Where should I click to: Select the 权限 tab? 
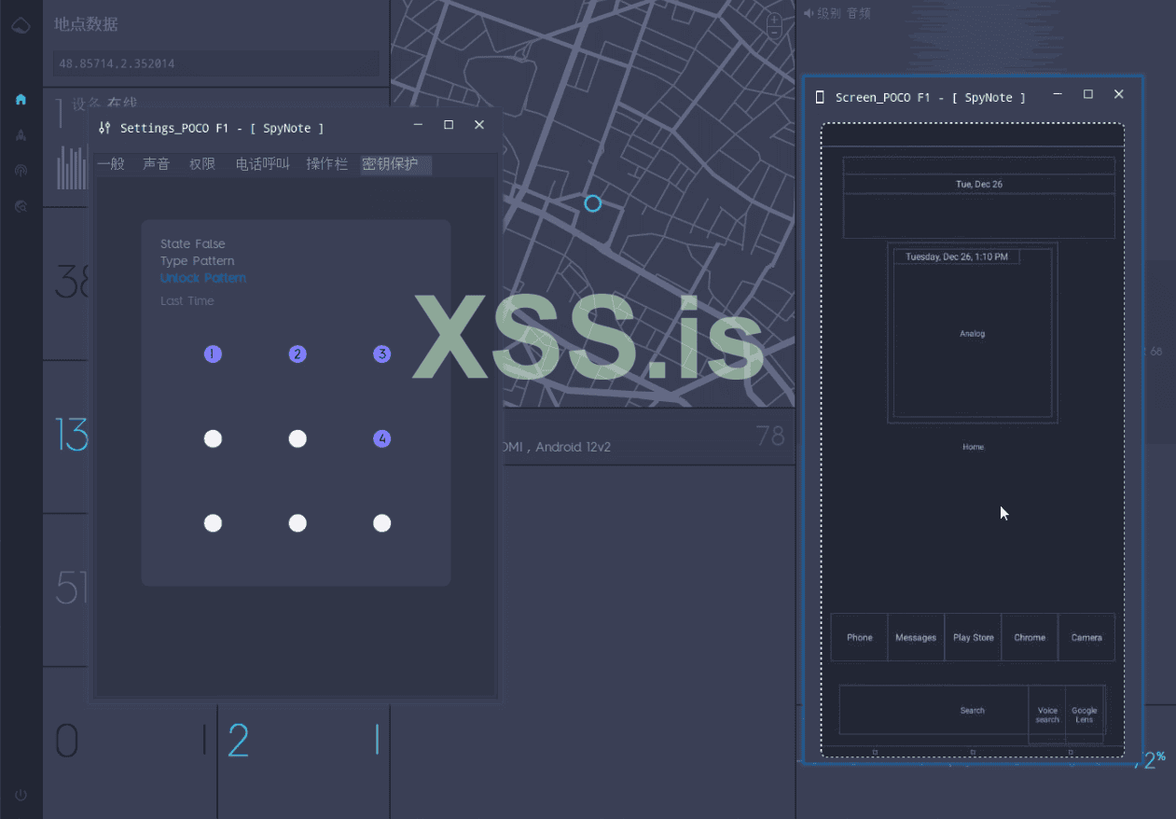(201, 164)
